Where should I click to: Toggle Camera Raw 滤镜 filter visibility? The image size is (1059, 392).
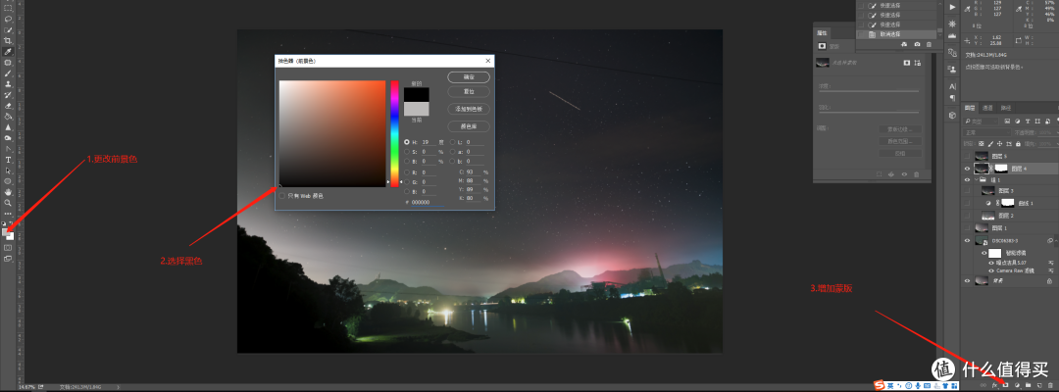(x=990, y=270)
